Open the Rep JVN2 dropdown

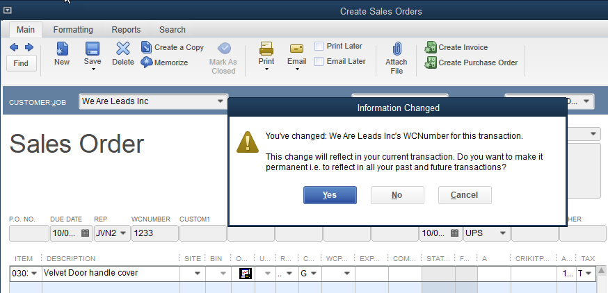[x=123, y=233]
